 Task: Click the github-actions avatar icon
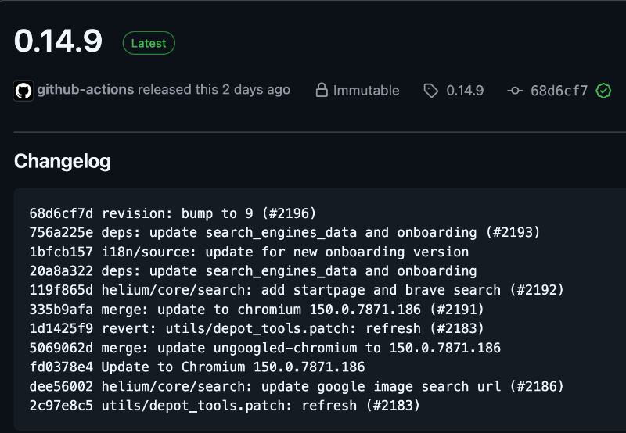[23, 91]
